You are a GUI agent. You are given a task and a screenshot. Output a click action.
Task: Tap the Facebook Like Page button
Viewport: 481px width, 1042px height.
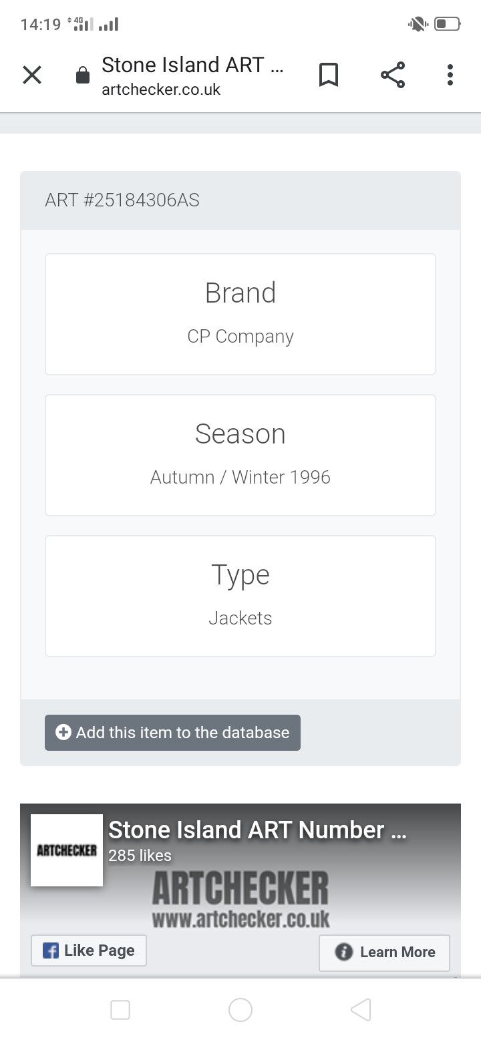pos(89,950)
